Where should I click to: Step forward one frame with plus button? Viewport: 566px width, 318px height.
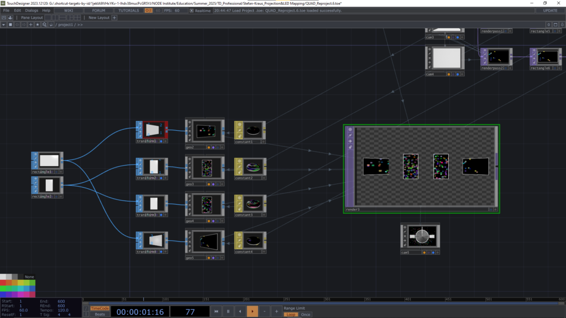[276, 311]
